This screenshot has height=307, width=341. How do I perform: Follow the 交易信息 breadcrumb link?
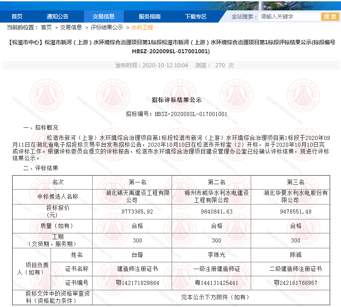[x=71, y=28]
